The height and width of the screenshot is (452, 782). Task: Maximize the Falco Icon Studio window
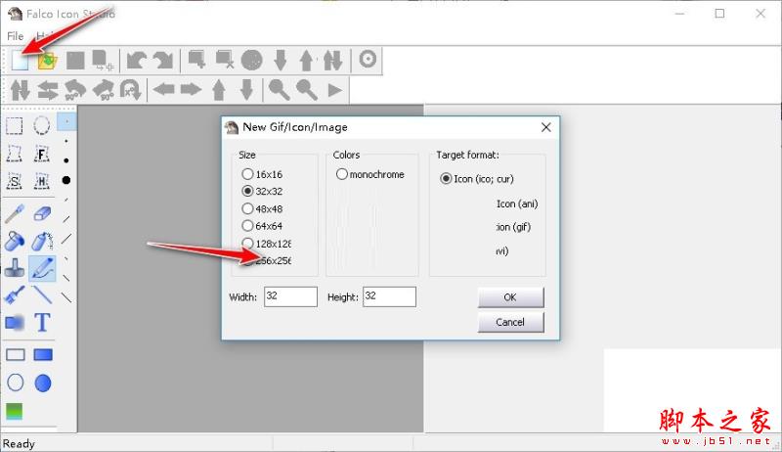click(719, 14)
